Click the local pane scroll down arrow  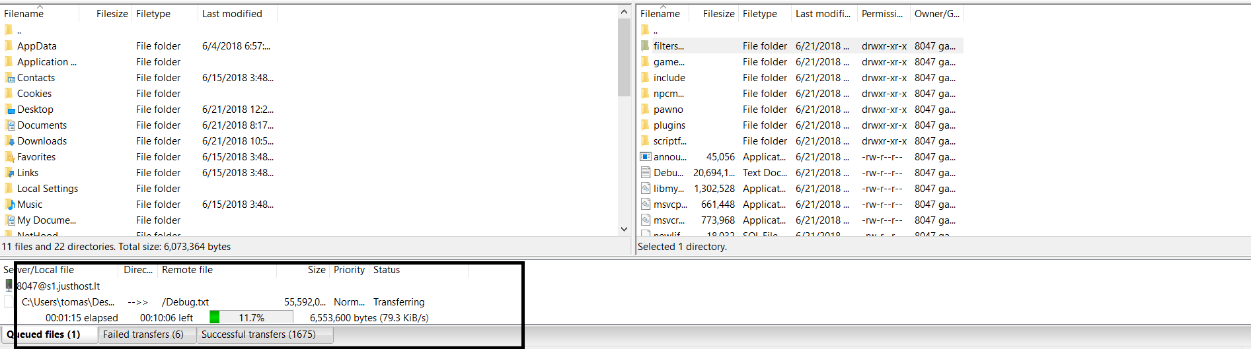624,229
